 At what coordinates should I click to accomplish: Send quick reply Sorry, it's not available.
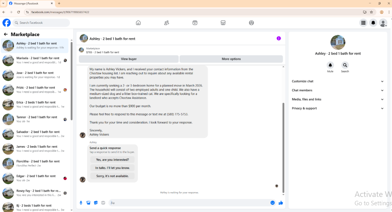click(113, 176)
